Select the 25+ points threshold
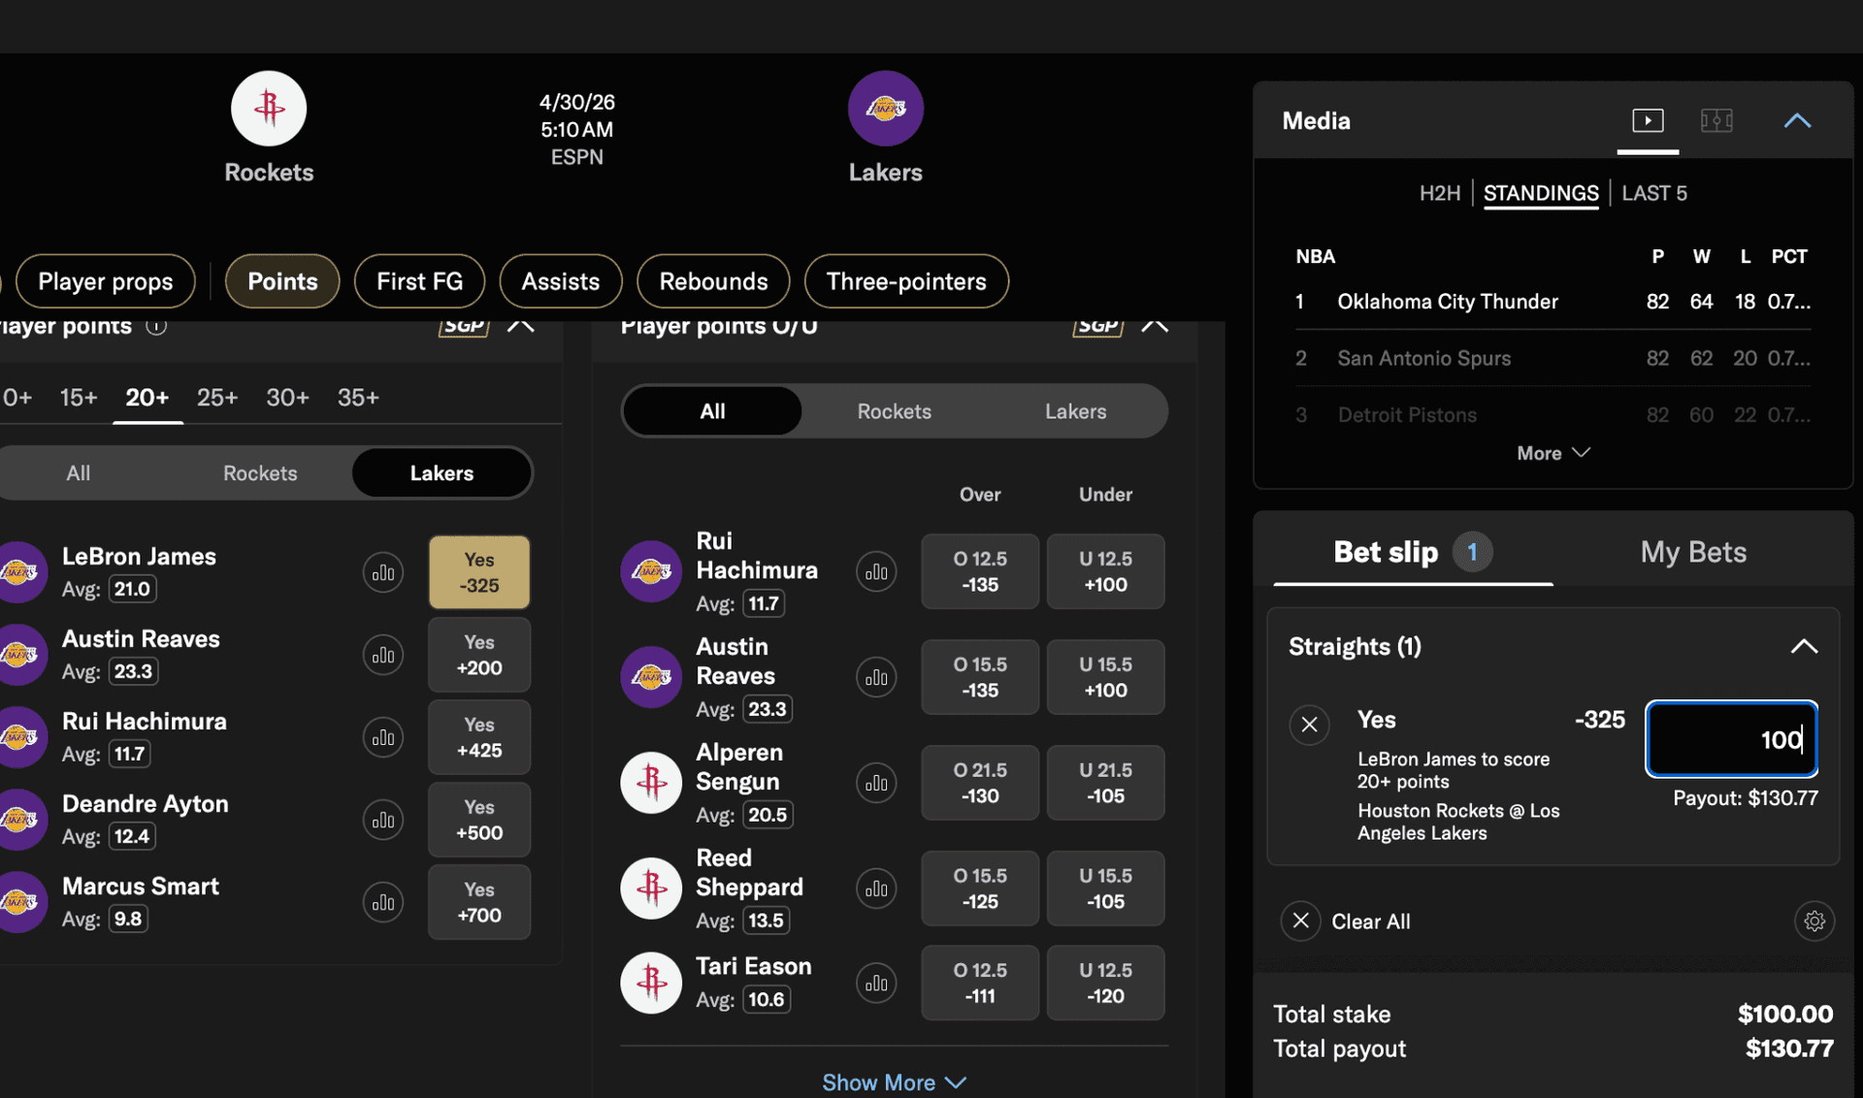Screen dimensions: 1863x1098 (x=217, y=398)
